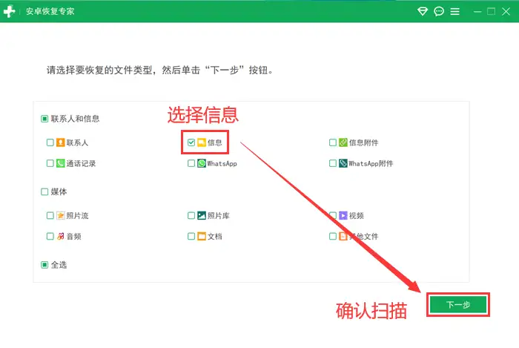Open the VIP diamond icon in title bar
Screen dimensions: 519x348
click(423, 11)
